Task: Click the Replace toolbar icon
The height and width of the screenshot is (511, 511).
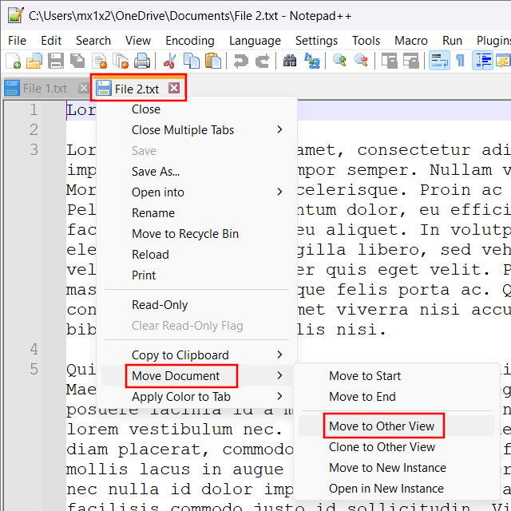Action: (312, 61)
